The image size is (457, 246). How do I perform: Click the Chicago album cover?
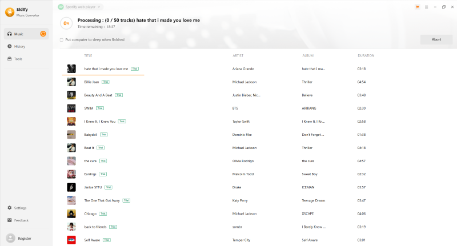(71, 213)
